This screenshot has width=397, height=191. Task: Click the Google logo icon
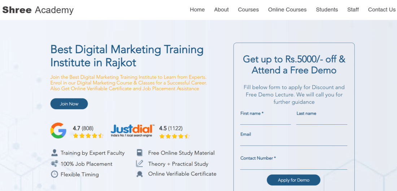(58, 130)
